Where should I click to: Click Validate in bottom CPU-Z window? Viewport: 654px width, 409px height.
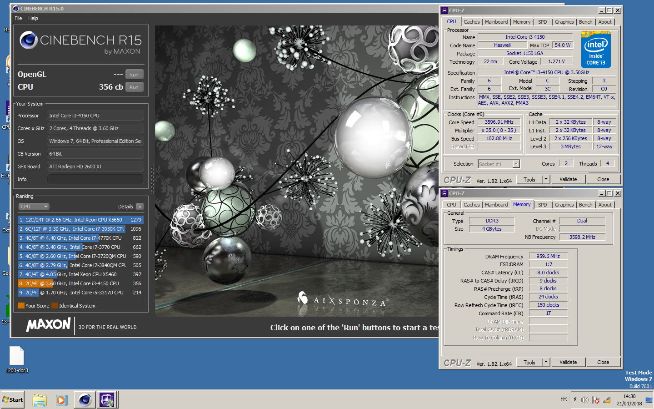pos(568,363)
